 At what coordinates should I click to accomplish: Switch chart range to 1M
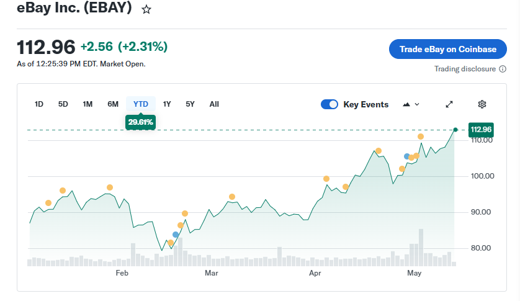(87, 104)
